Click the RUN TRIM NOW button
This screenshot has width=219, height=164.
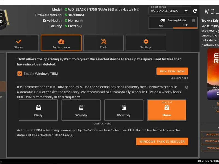pos(172,71)
